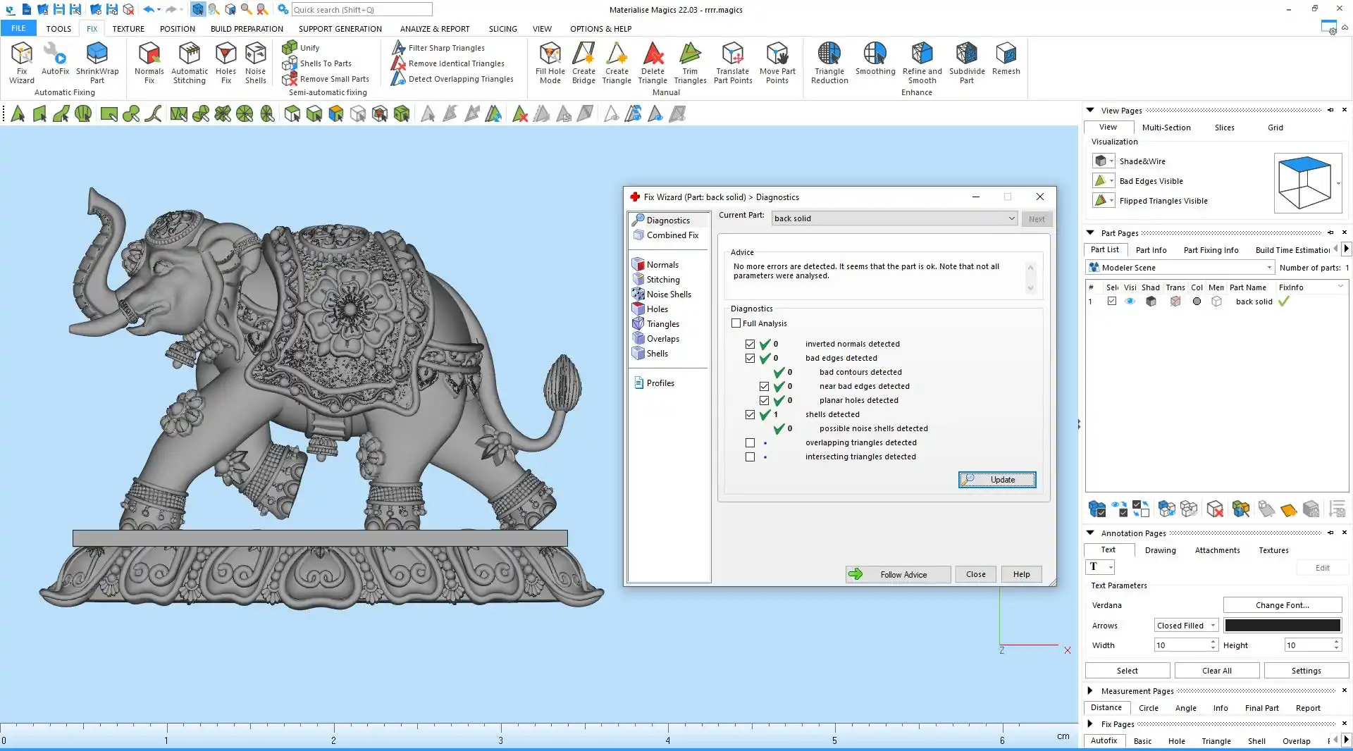Run AutoFix from the ribbon

(x=55, y=59)
